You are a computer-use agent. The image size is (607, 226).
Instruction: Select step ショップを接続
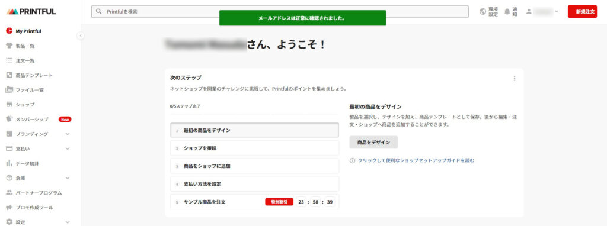tap(254, 148)
